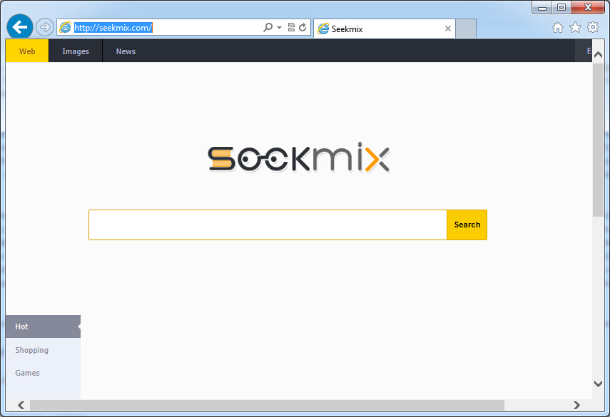Click the yellow Search button
The height and width of the screenshot is (417, 610).
click(467, 225)
